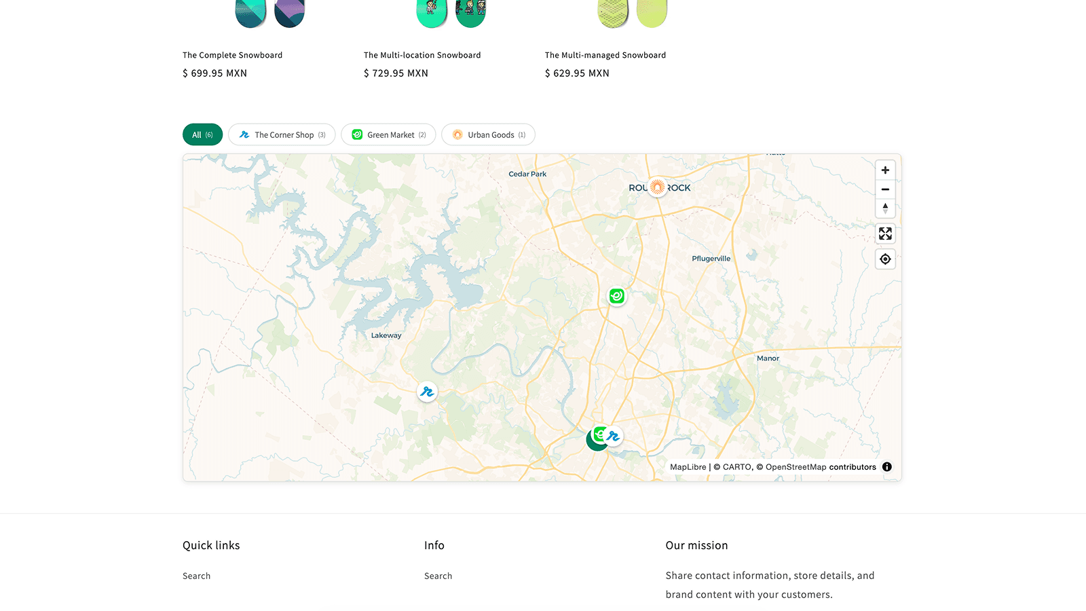
Task: Open The Multi-managed Snowboard product
Action: pos(605,55)
